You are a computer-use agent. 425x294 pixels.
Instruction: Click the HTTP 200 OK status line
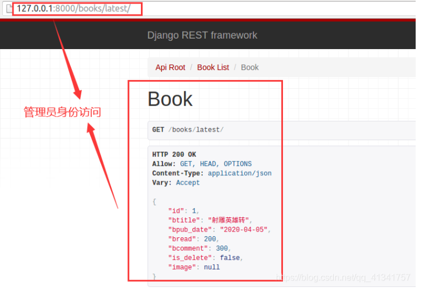pyautogui.click(x=174, y=154)
